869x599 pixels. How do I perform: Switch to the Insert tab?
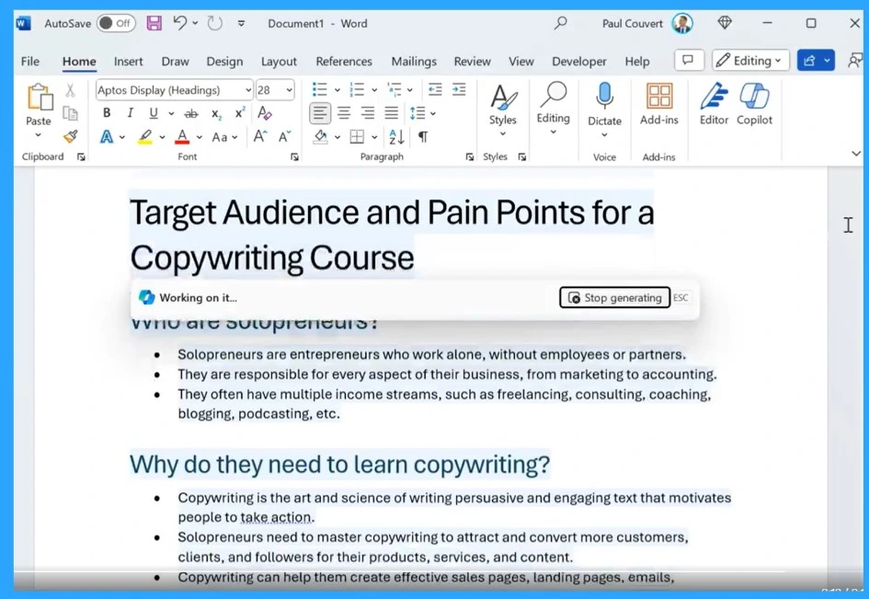pyautogui.click(x=128, y=62)
